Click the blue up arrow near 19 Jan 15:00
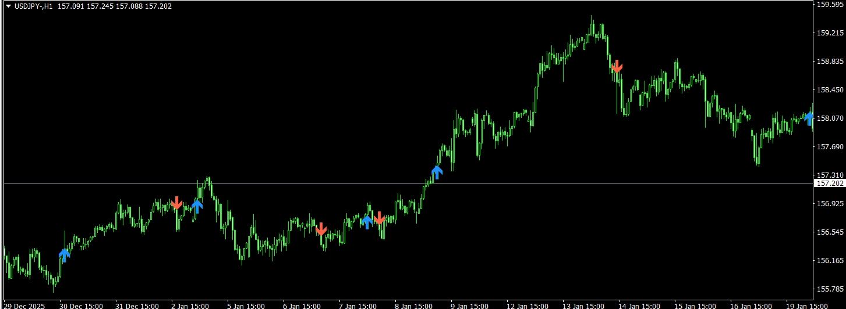846x309 pixels. coord(809,118)
